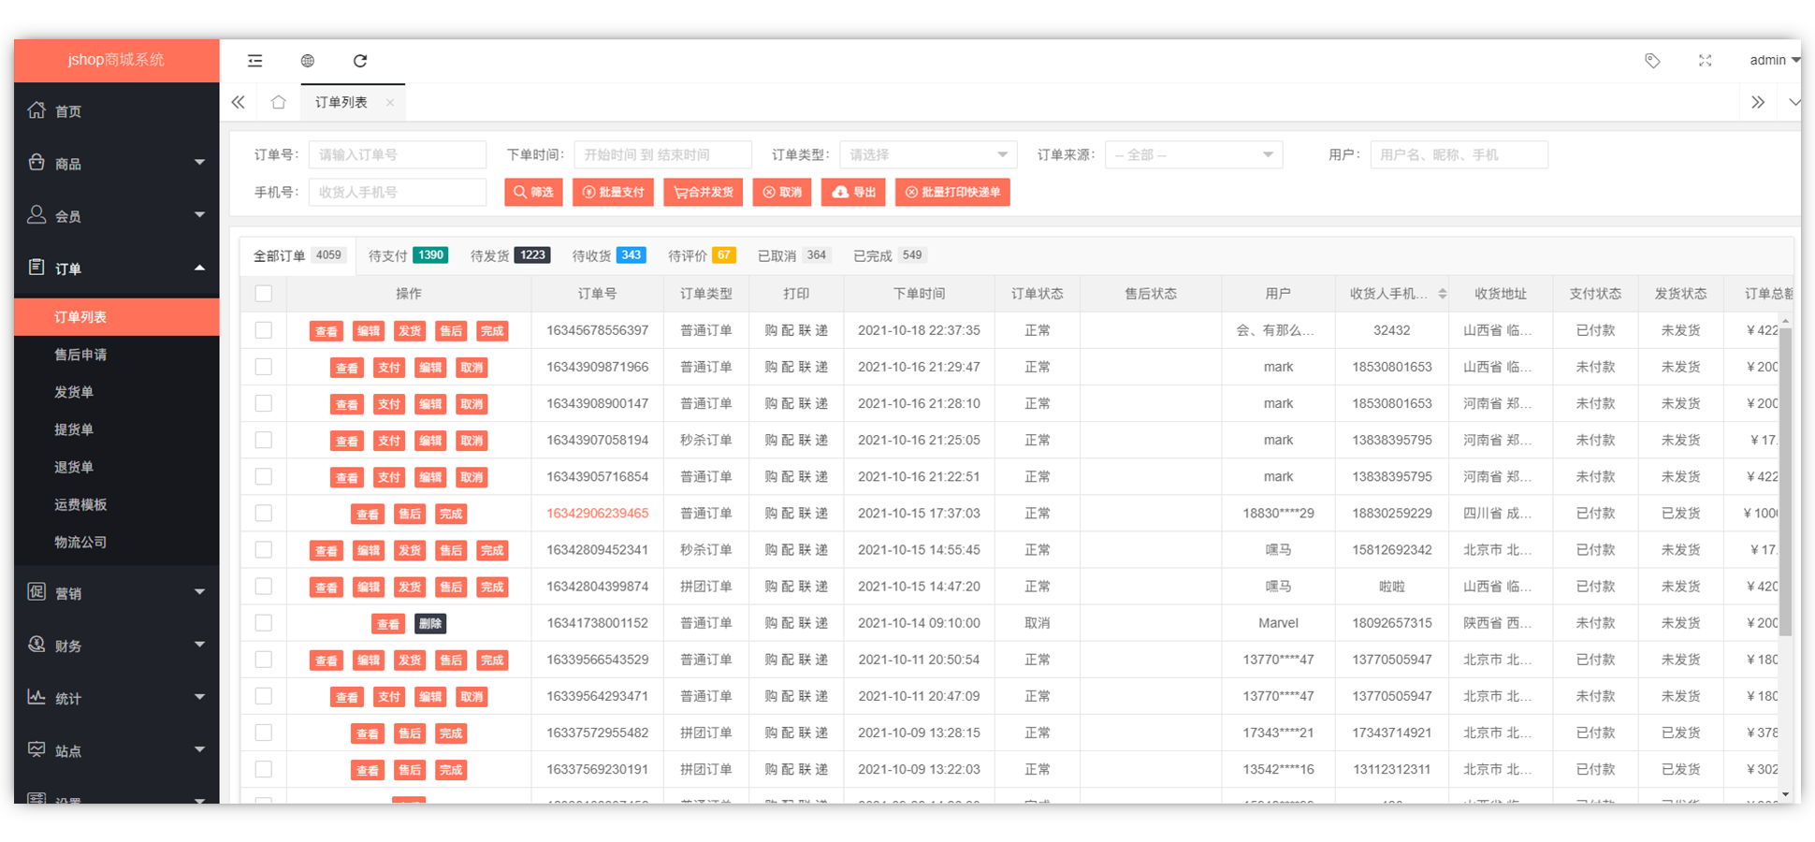Focus the 用户 search input field

point(1459,154)
